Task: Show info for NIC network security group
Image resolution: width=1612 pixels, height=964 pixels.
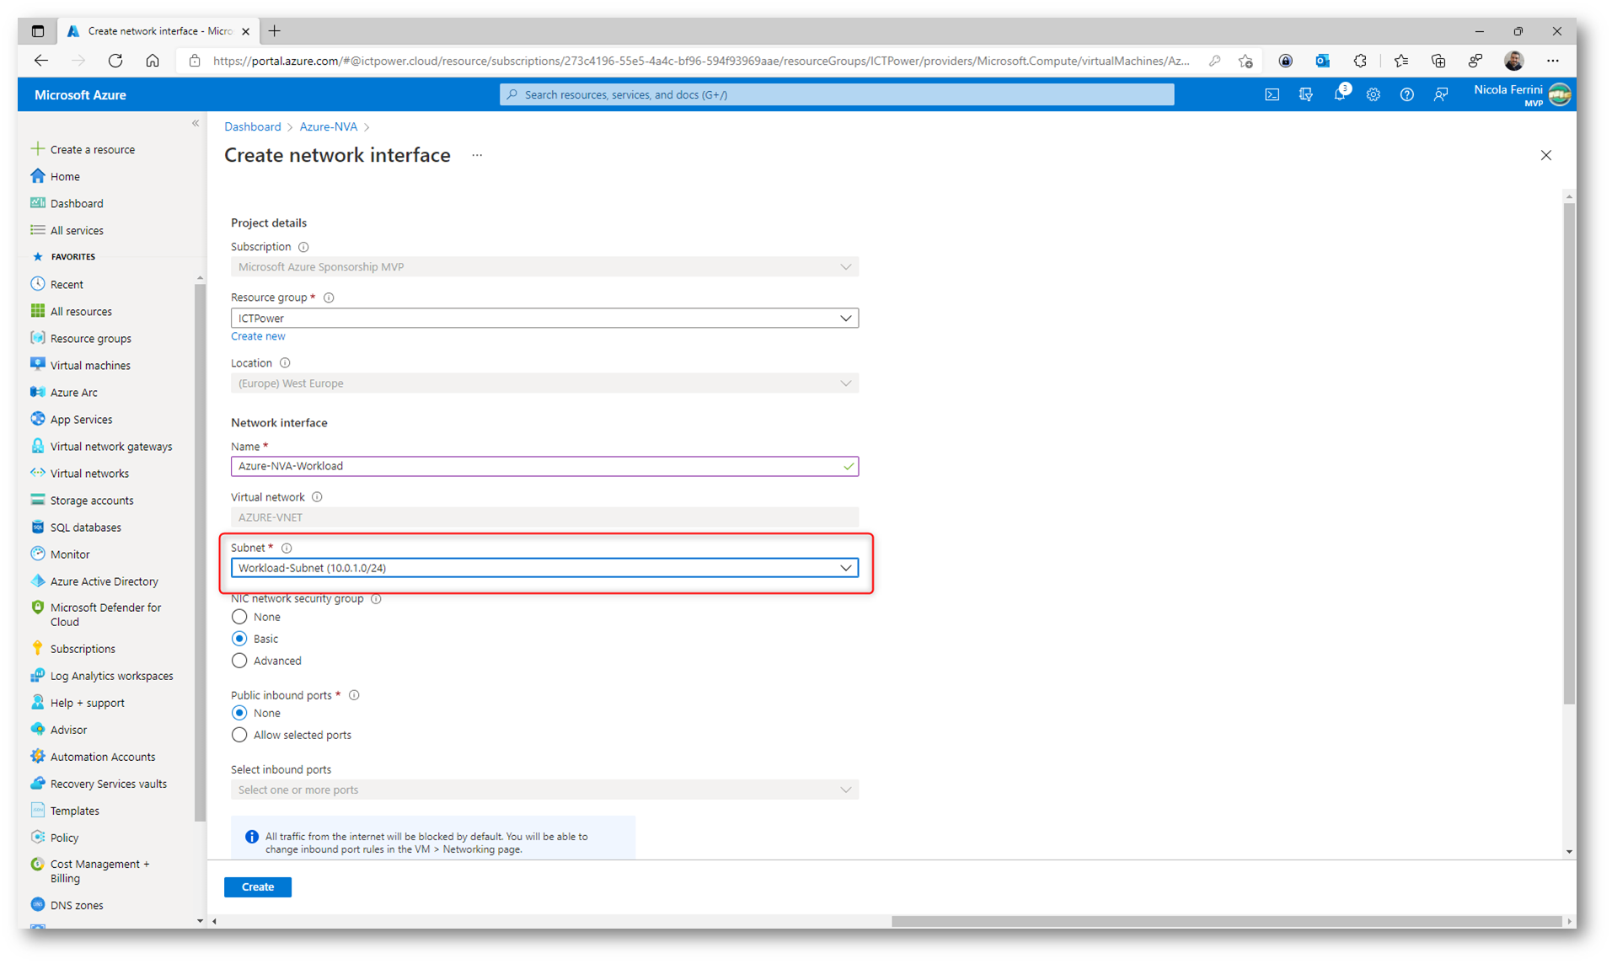Action: click(376, 599)
